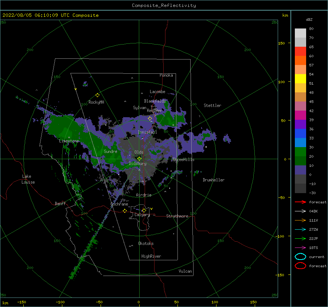Click the Limestone label on map

[69, 141]
